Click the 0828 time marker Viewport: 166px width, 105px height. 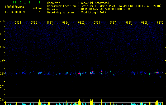pyautogui.click(x=129, y=23)
